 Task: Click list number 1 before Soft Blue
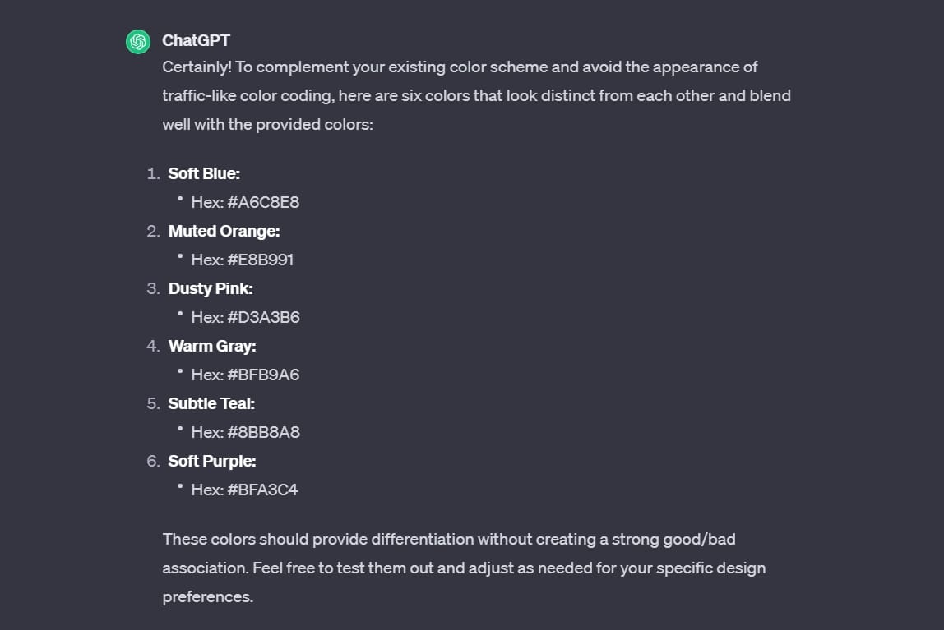(152, 173)
